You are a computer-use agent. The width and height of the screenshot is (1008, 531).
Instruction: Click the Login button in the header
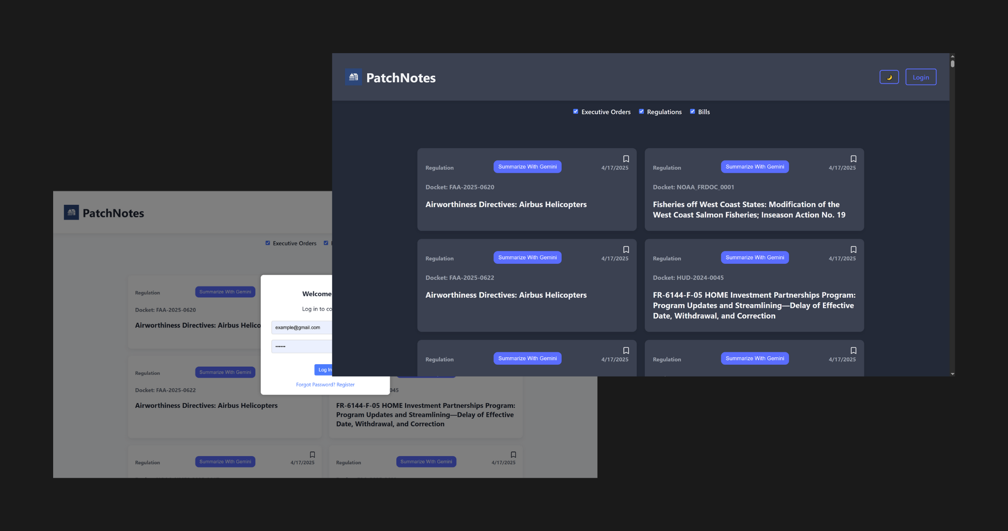pos(920,77)
